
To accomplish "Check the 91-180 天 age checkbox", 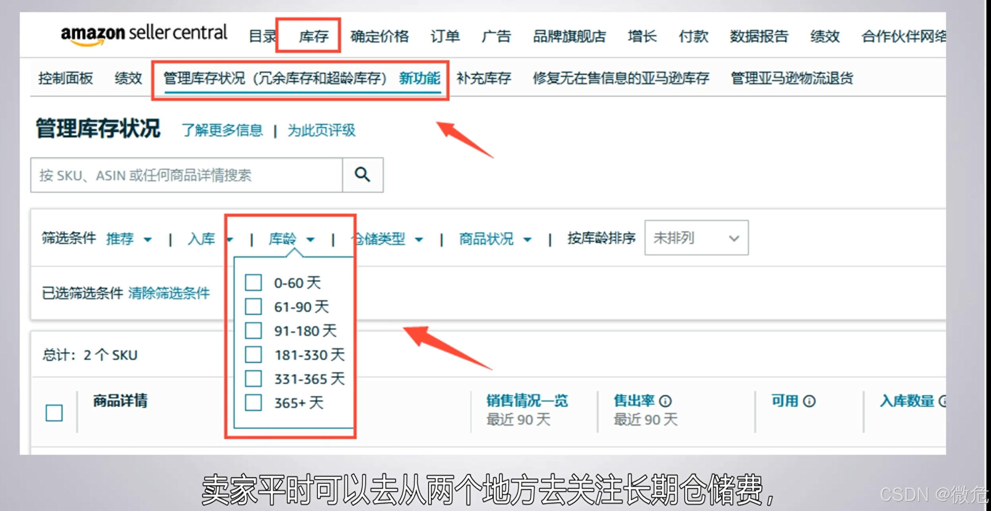I will [x=253, y=331].
